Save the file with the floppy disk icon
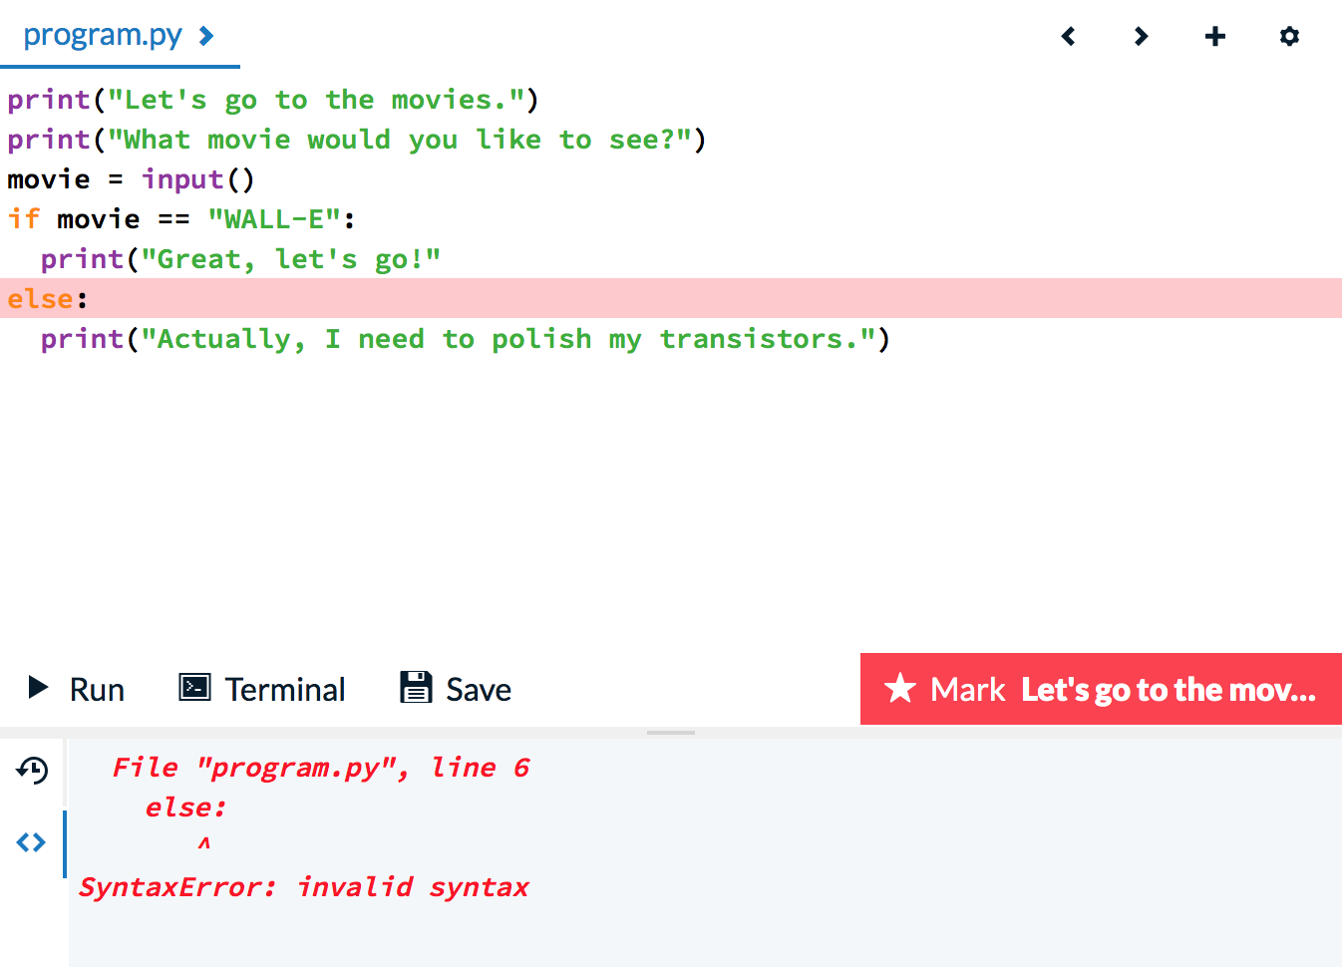Screen dimensions: 1342x967 [x=416, y=688]
